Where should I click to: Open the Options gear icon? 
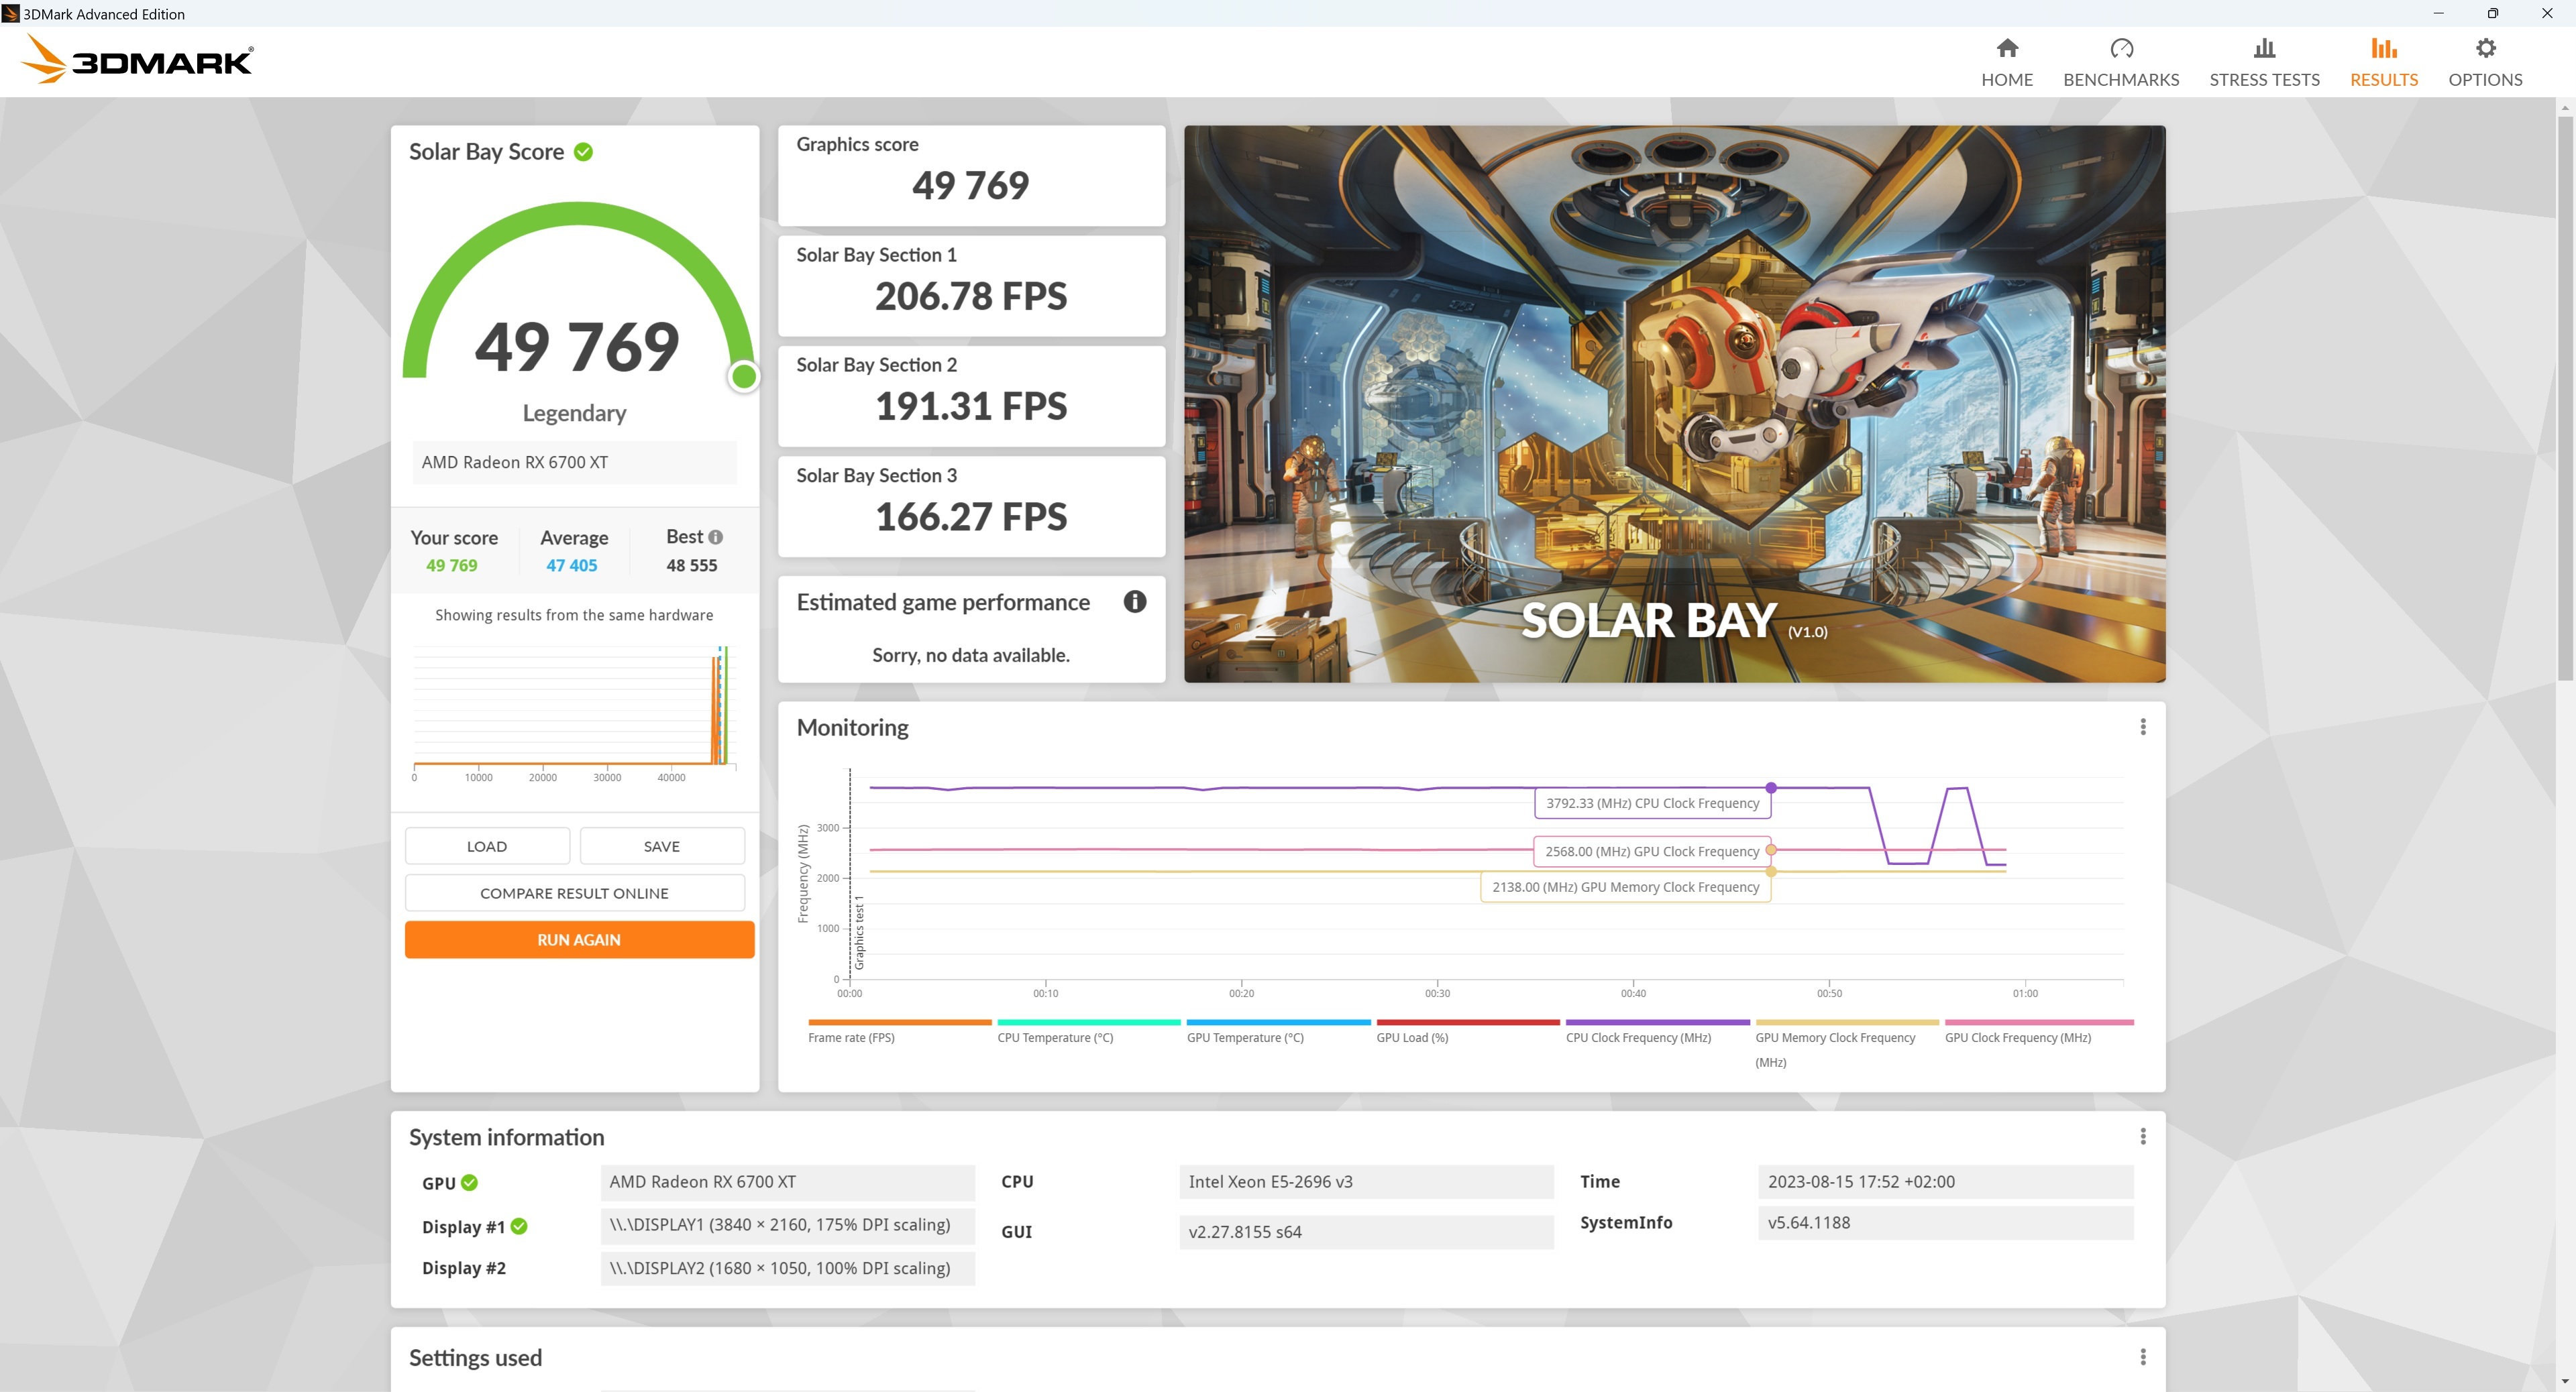(x=2485, y=49)
